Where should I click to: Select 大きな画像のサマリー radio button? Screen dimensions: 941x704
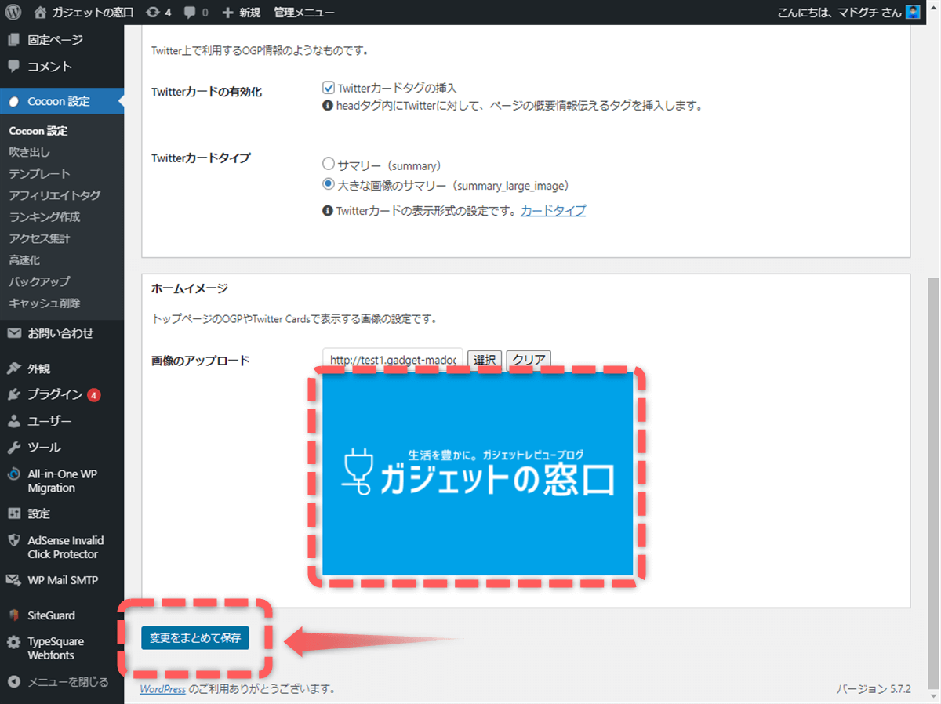point(329,185)
